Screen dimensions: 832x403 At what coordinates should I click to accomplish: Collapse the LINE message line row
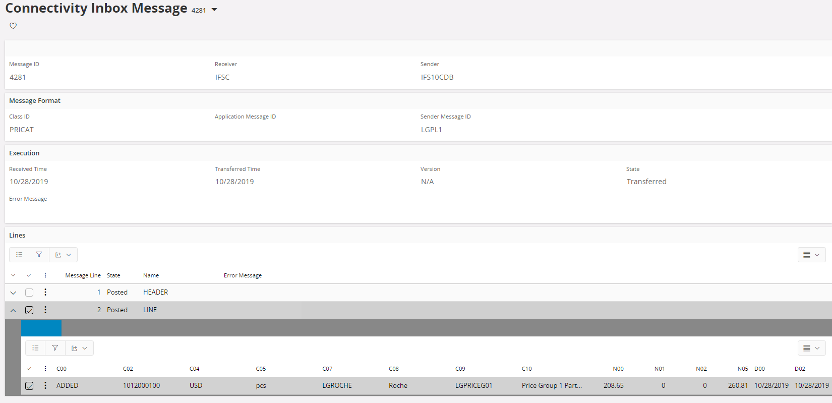(x=13, y=310)
